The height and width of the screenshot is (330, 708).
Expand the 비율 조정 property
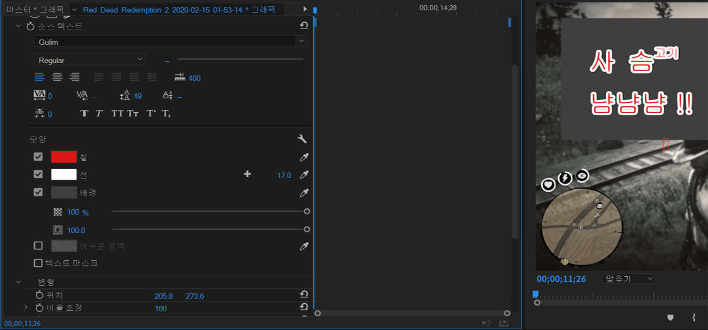point(26,307)
